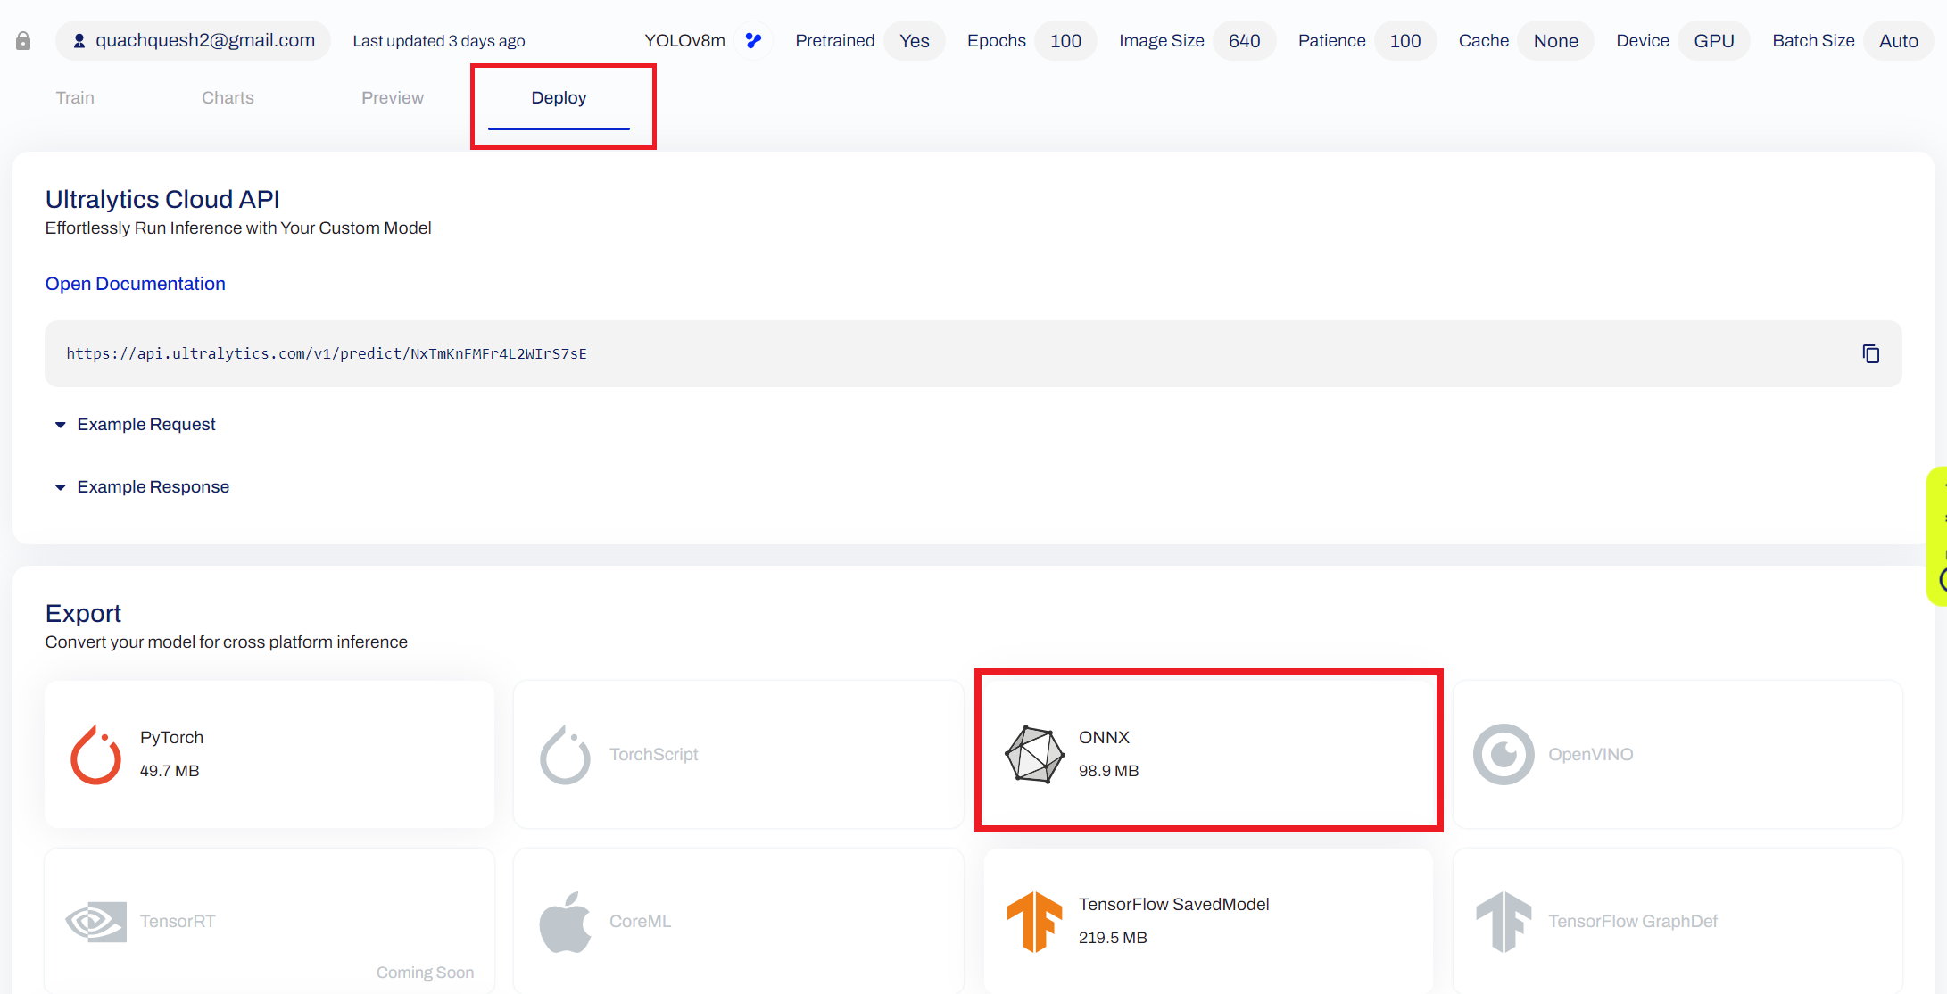
Task: Open the Open Documentation link
Action: (x=136, y=284)
